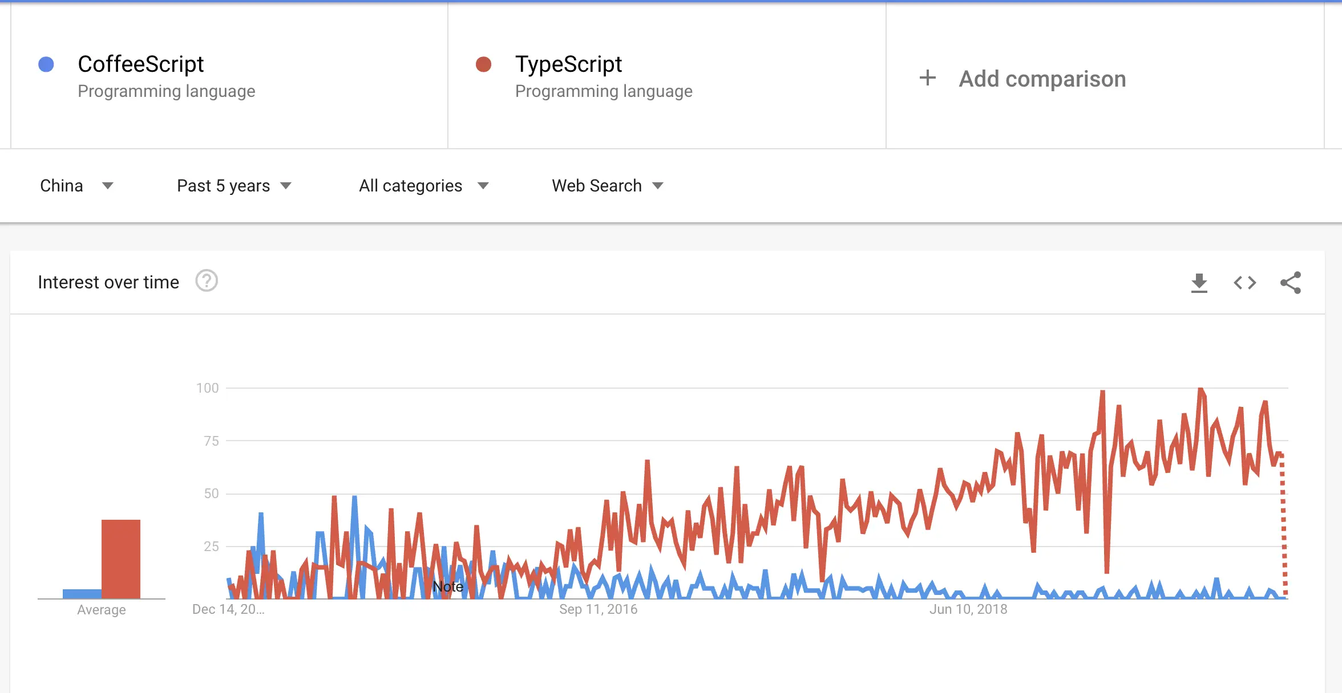Click the red TypeScript average bar
Viewport: 1342px width, 693px height.
[121, 559]
